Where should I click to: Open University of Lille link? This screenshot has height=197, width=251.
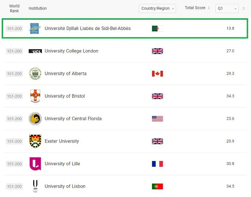62,164
